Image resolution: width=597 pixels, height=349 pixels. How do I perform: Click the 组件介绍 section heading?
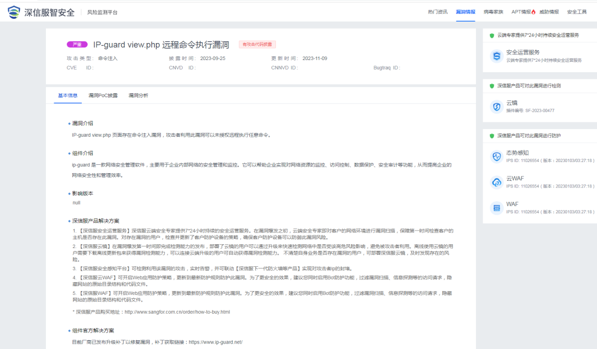[x=82, y=153]
